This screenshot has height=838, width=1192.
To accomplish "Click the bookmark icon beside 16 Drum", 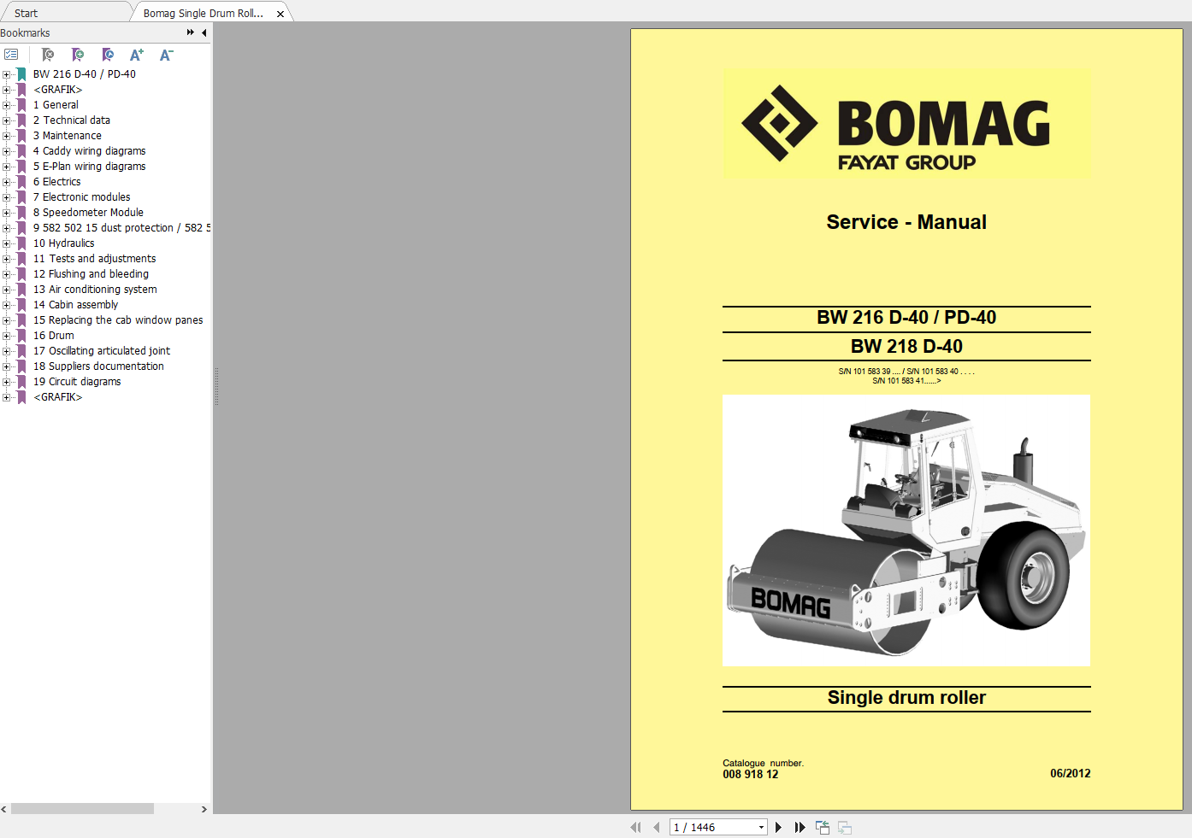I will tap(21, 336).
